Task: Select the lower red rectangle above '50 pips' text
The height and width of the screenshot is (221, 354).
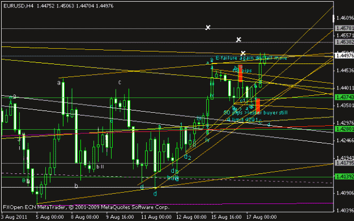Action: tap(258, 106)
